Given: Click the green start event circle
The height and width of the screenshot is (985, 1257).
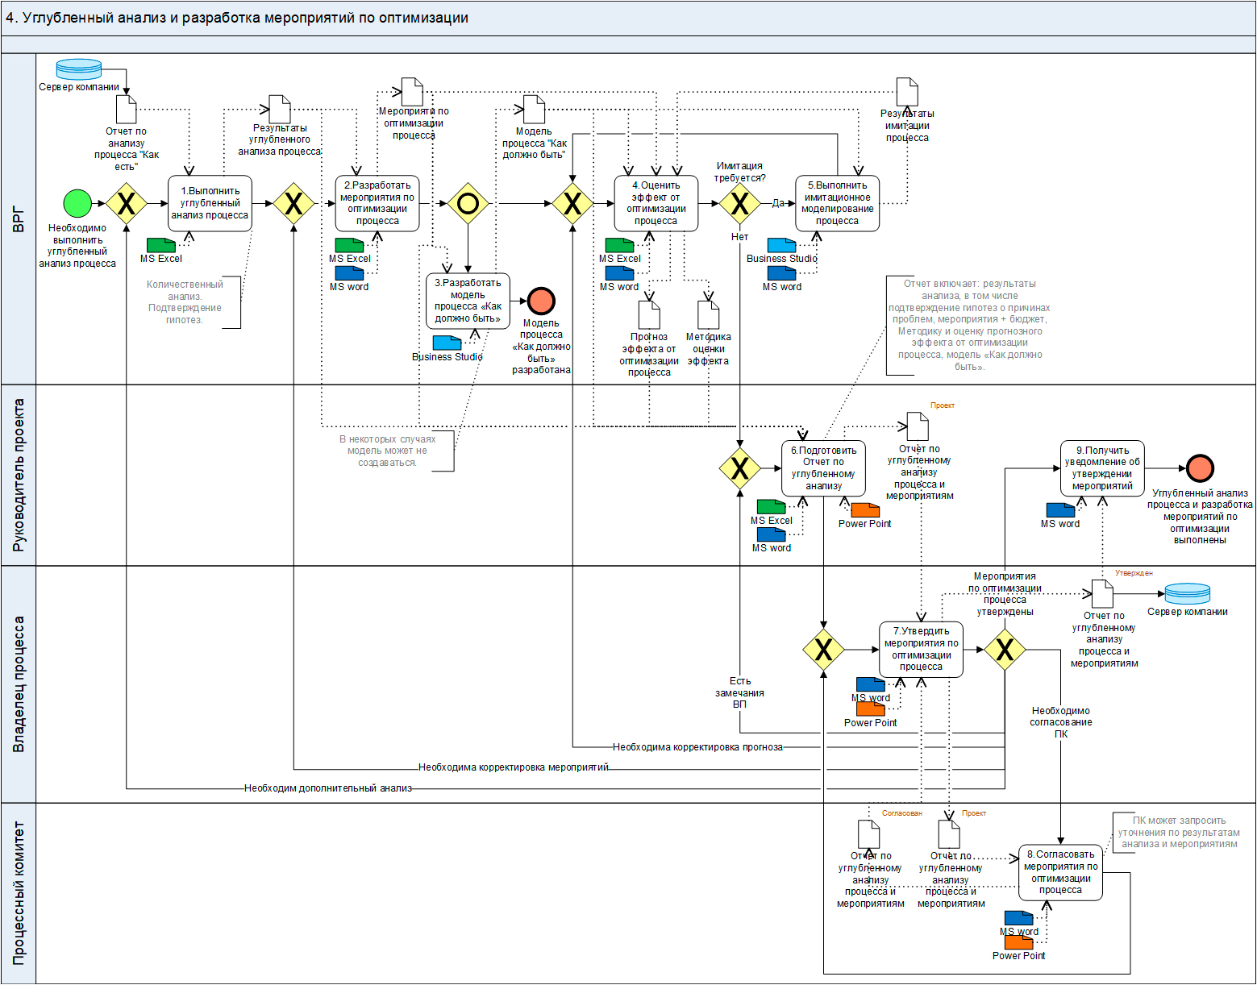Looking at the screenshot, I should [x=77, y=203].
